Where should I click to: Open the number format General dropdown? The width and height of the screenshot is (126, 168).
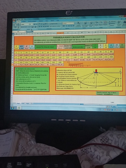[74, 23]
